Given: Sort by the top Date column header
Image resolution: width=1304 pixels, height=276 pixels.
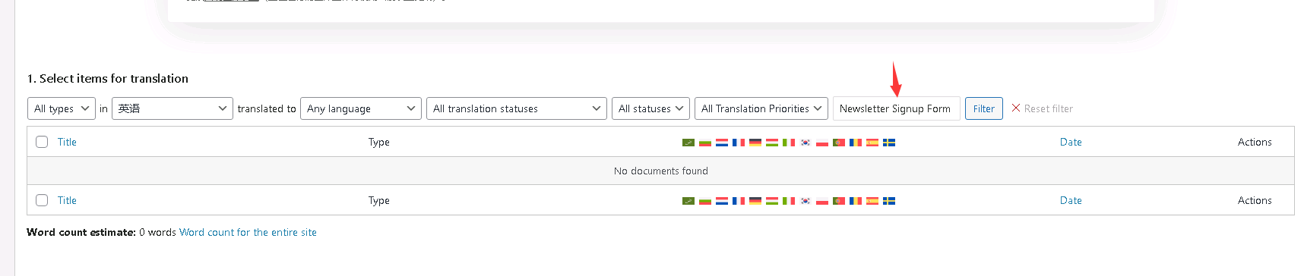Looking at the screenshot, I should tap(1071, 142).
